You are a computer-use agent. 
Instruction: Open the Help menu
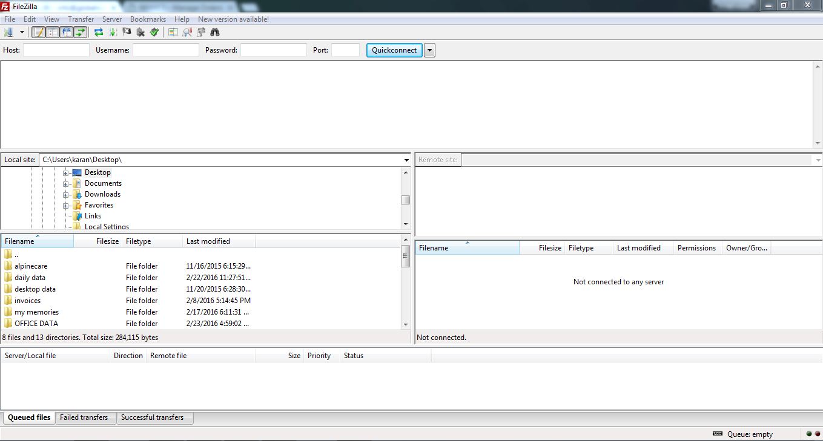(x=182, y=19)
